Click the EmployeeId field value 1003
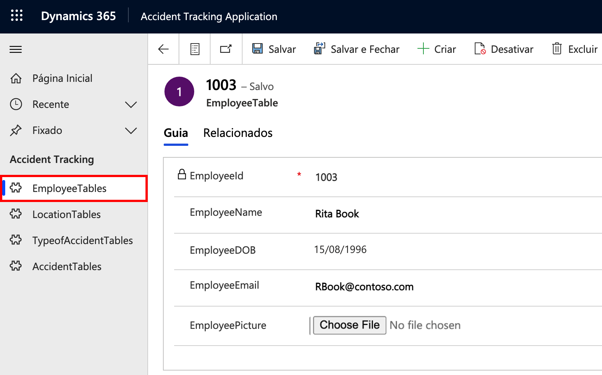Image resolution: width=602 pixels, height=375 pixels. pyautogui.click(x=326, y=177)
